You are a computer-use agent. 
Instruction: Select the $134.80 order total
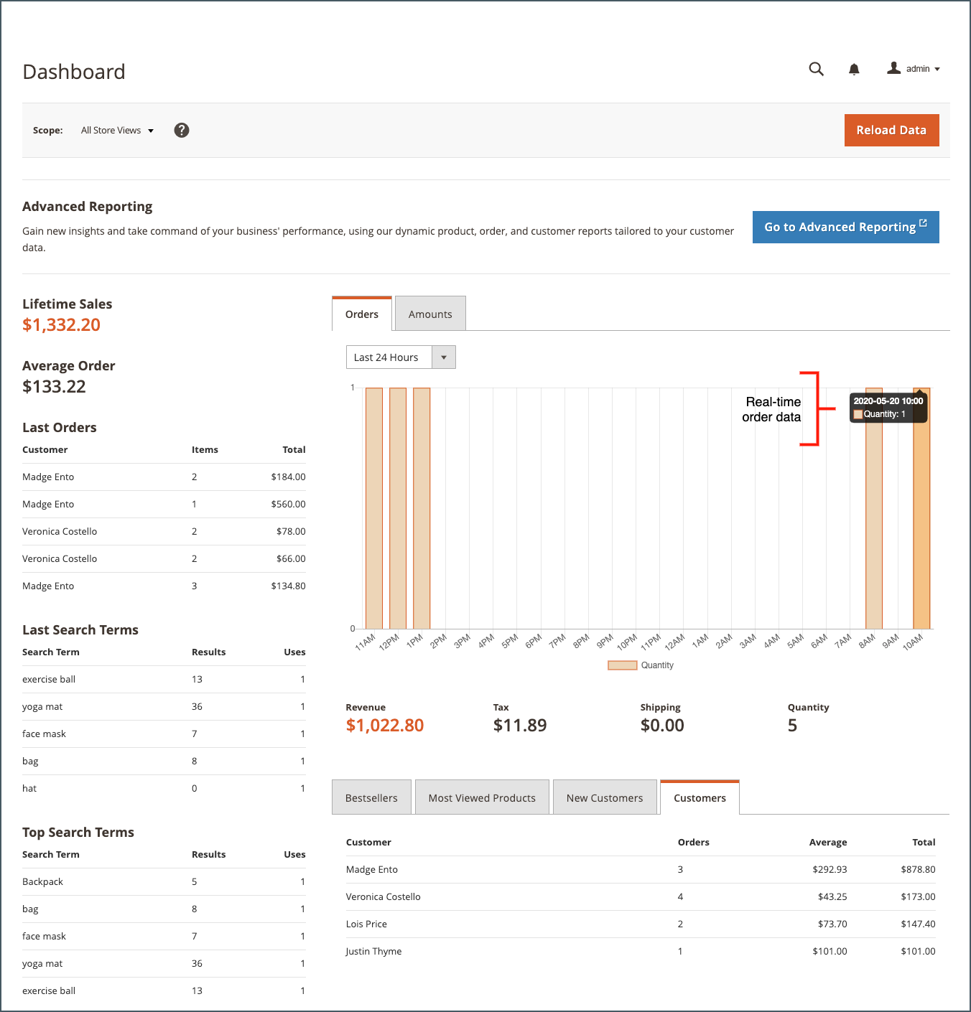(288, 586)
